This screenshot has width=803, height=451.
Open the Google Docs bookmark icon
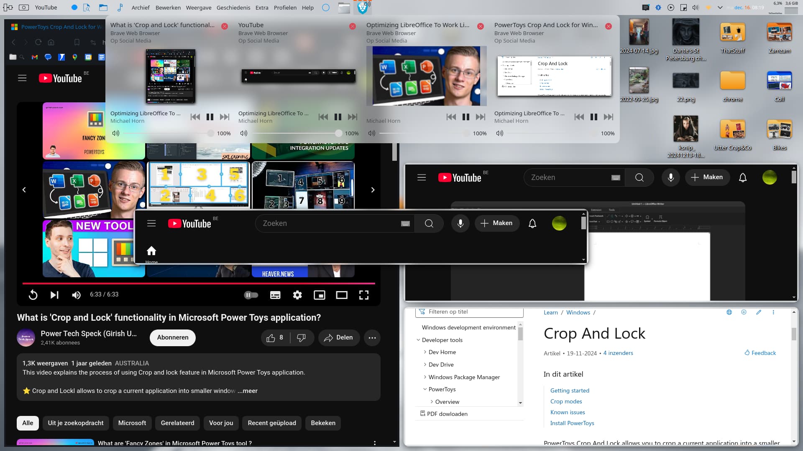(x=102, y=57)
